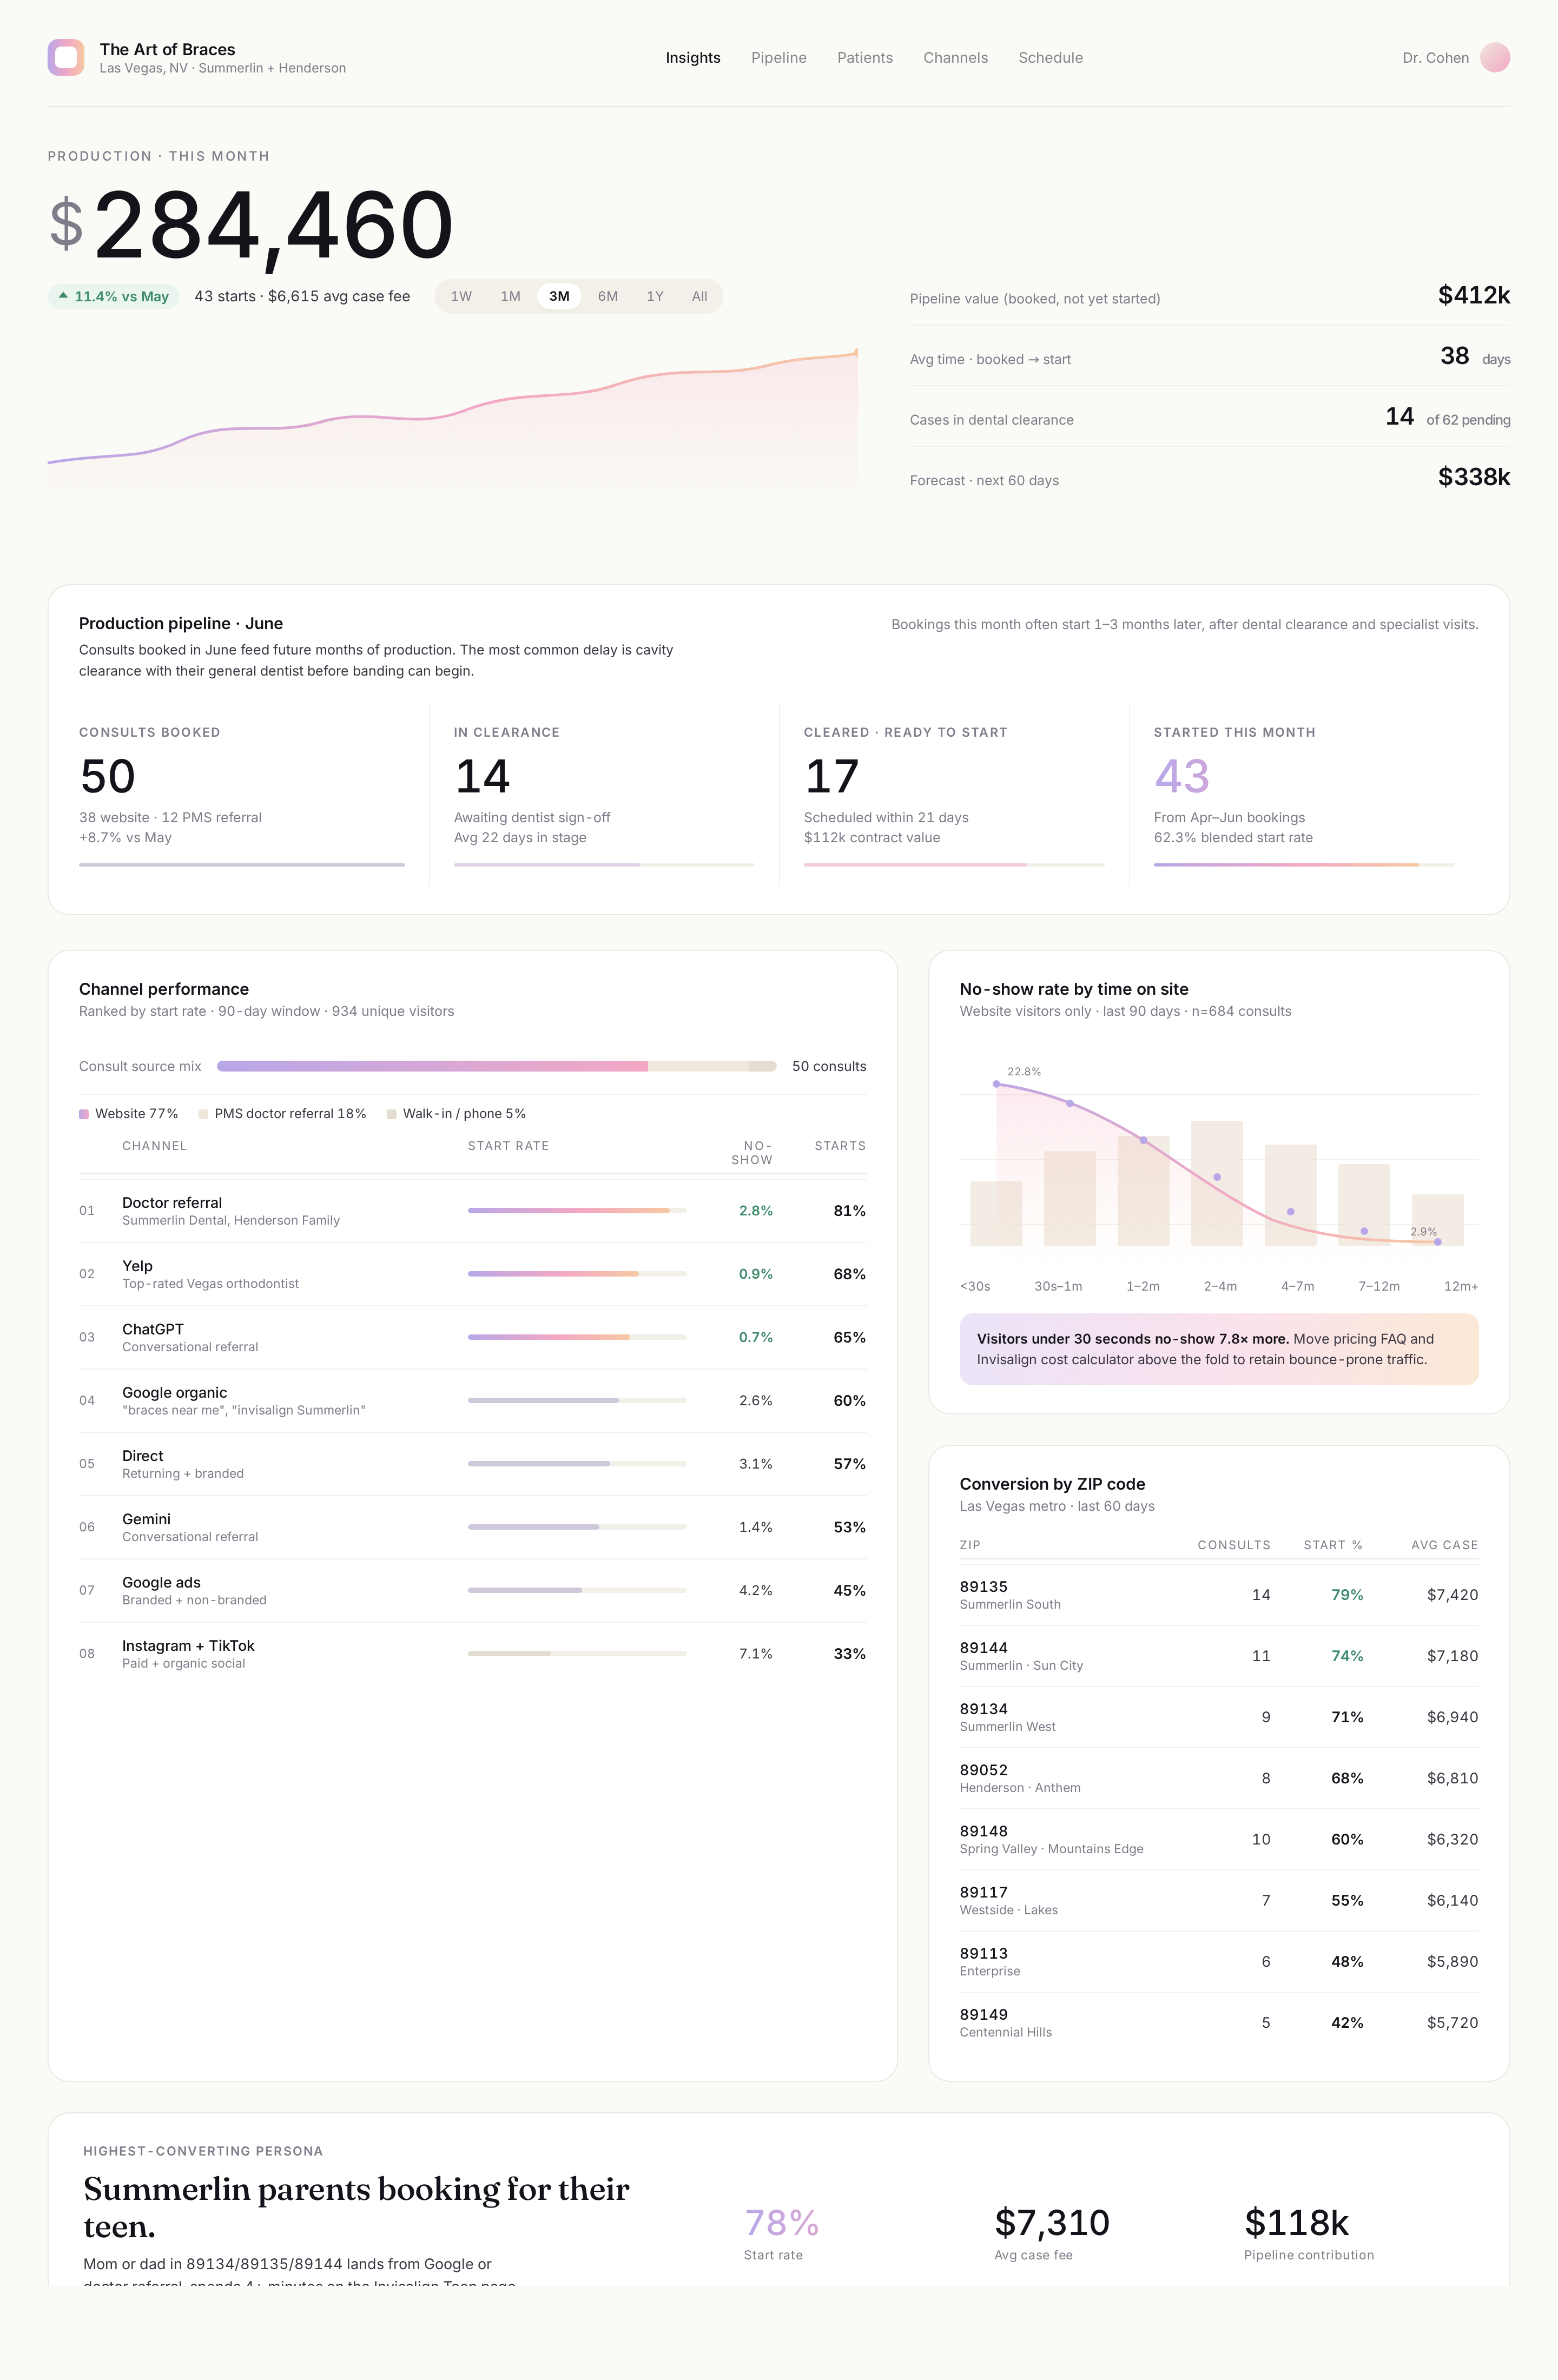1558x2380 pixels.
Task: Click Doctor referral start rate bar
Action: (577, 1211)
